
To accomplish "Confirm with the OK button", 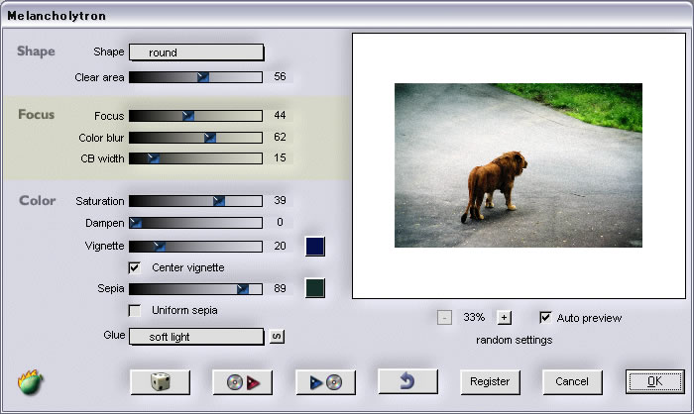I will coord(655,381).
